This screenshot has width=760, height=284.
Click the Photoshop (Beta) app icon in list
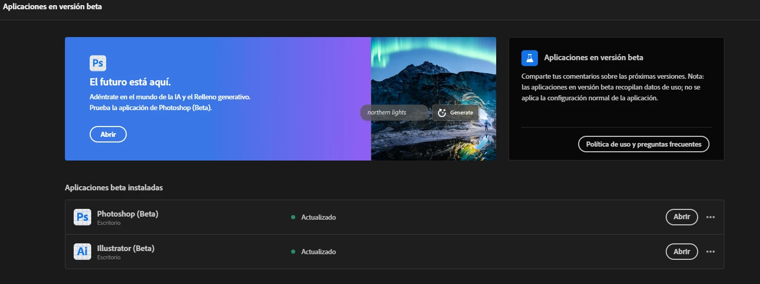pyautogui.click(x=82, y=217)
